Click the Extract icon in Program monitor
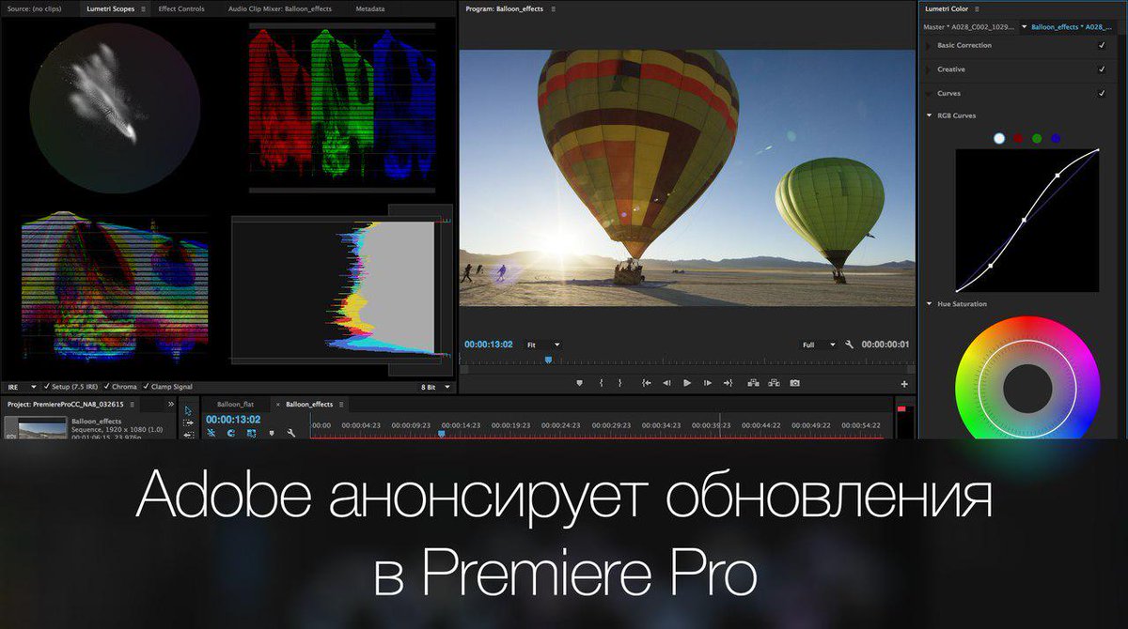 pos(774,383)
